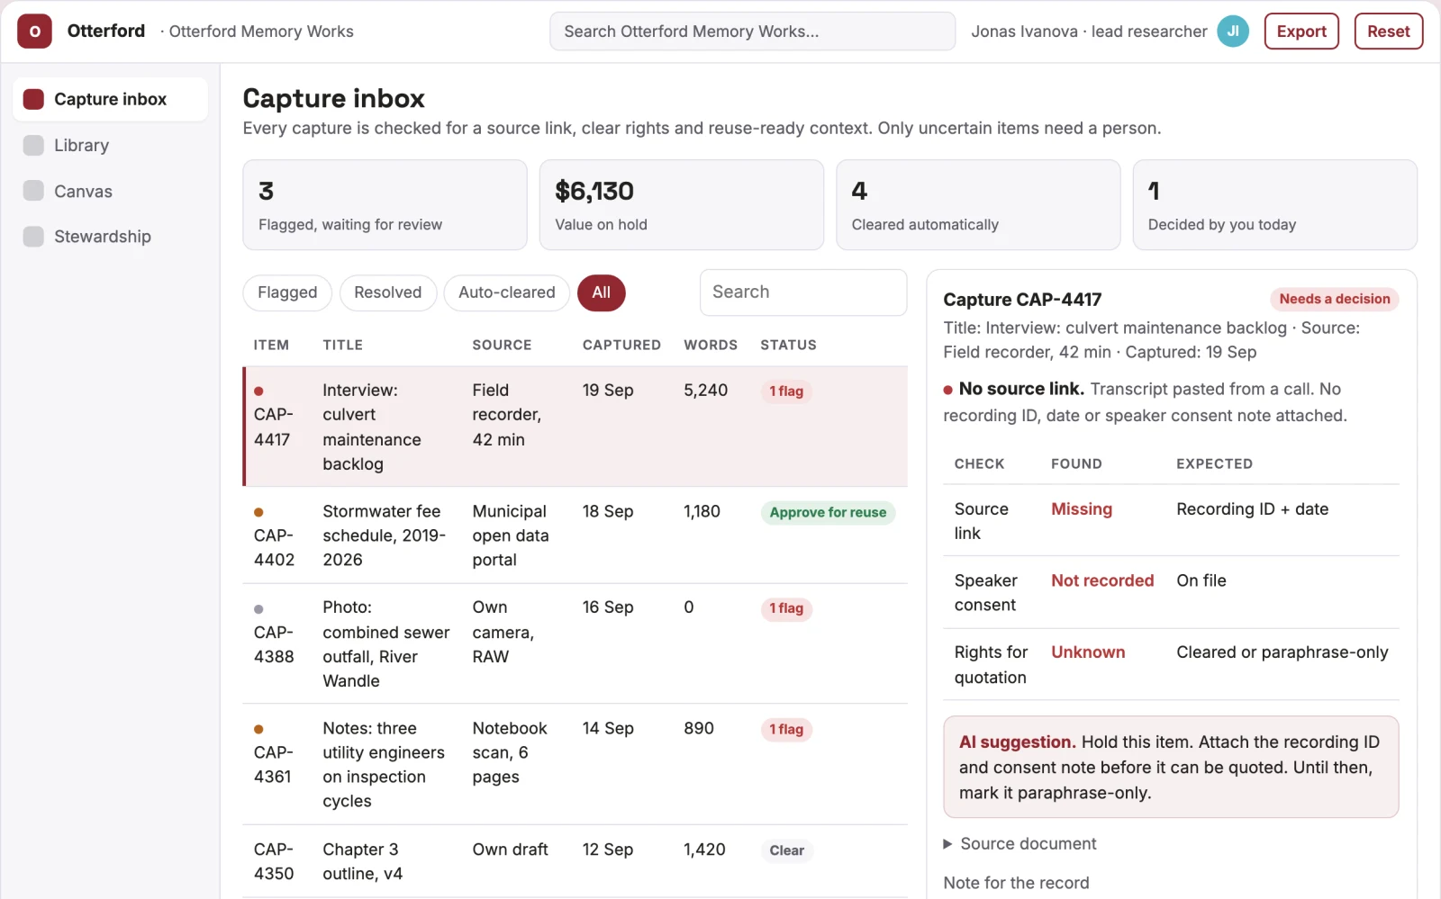Click the 1 flag badge for CAP-4361
The image size is (1441, 899).
click(786, 730)
